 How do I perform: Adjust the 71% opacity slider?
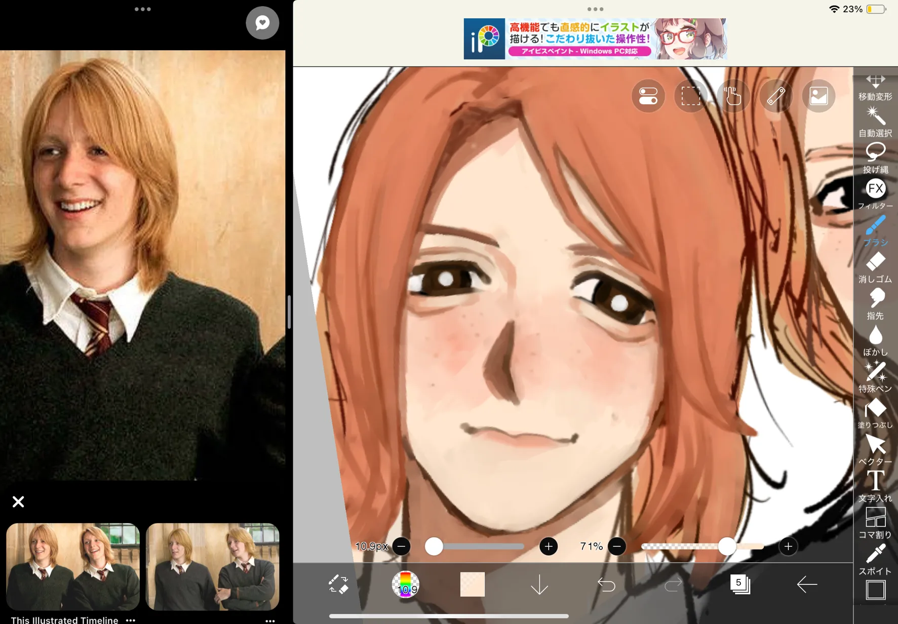click(702, 547)
